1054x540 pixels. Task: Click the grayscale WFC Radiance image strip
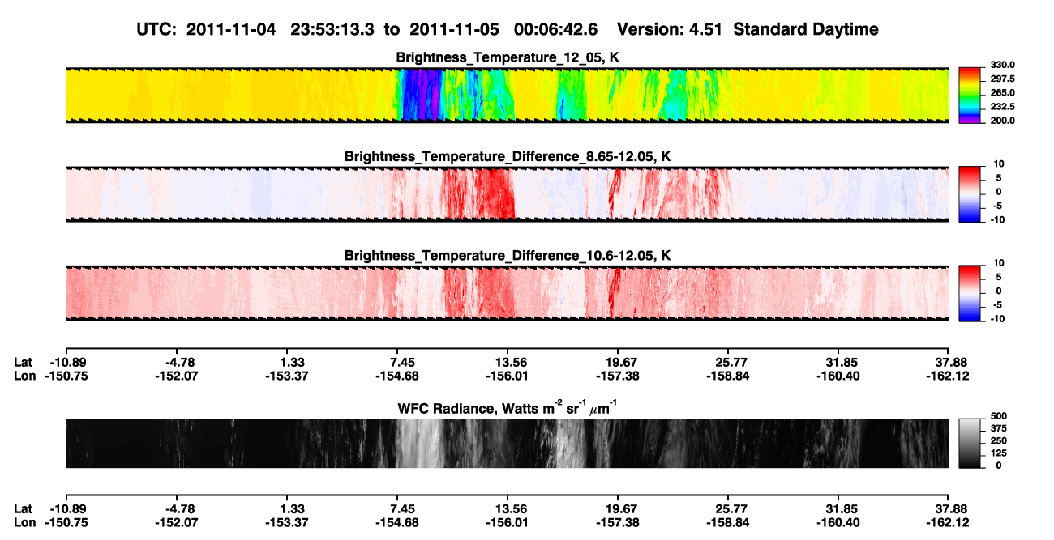[x=507, y=444]
